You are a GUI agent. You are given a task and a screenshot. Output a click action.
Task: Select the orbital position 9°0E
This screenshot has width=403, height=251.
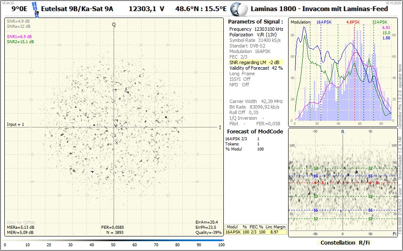click(x=19, y=9)
